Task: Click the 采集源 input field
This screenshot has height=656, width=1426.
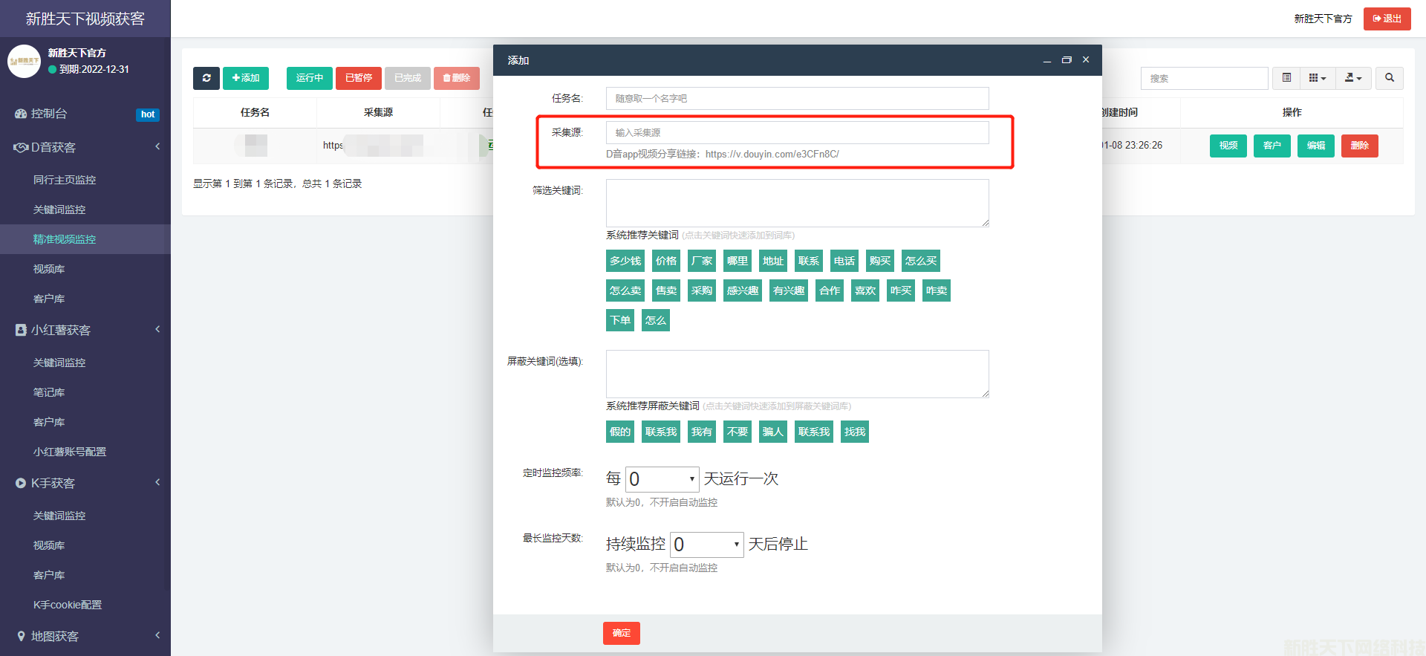Action: coord(797,132)
